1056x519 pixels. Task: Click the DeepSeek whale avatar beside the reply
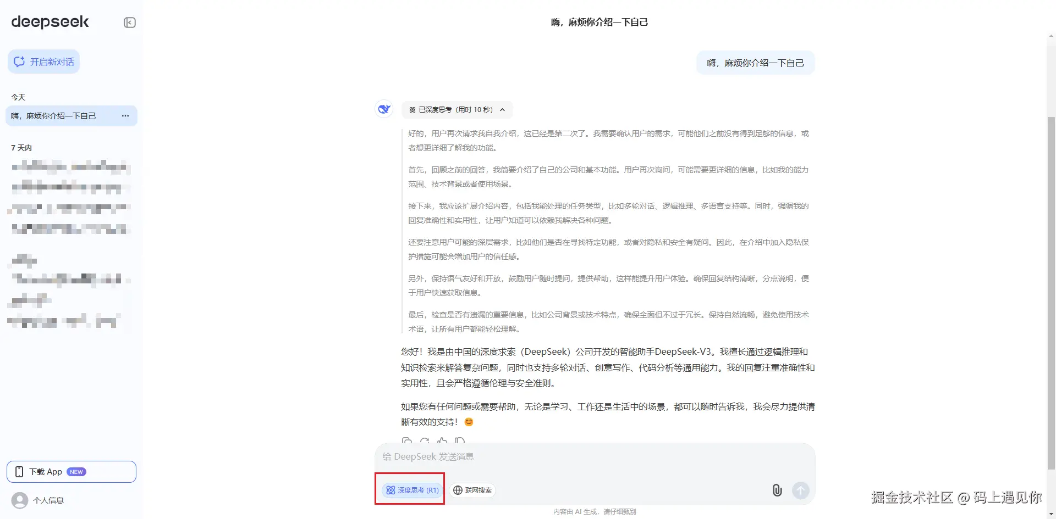click(x=384, y=109)
